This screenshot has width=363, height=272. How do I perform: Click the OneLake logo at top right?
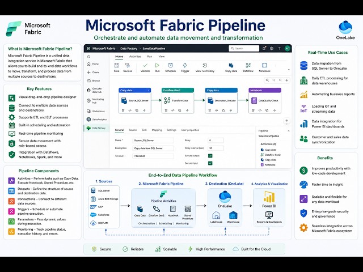point(345,27)
